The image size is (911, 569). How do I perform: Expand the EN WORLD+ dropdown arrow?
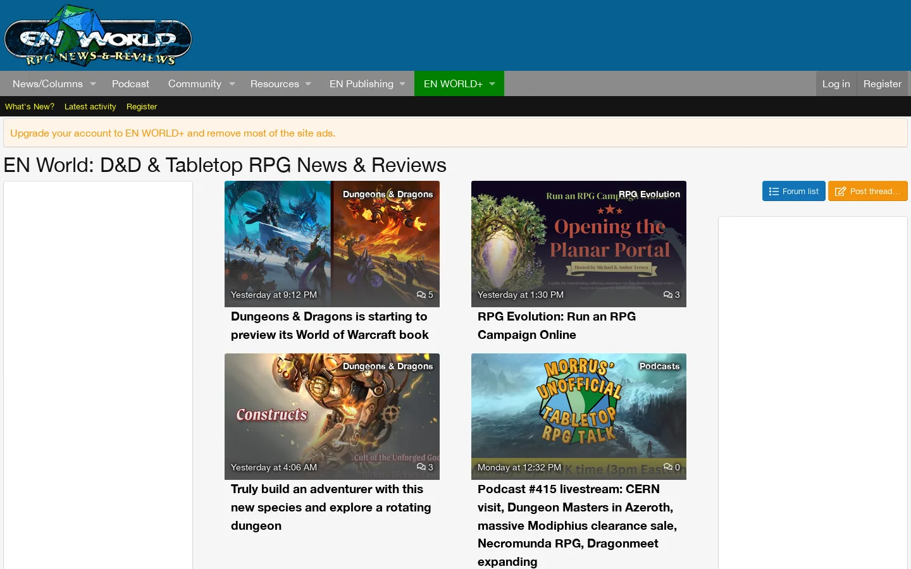click(492, 83)
